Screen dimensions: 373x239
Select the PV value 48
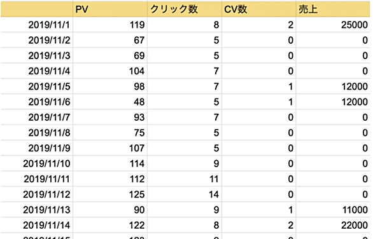110,102
